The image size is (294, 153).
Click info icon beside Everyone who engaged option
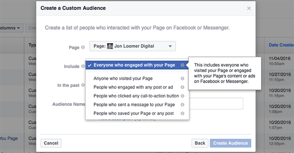(182, 65)
